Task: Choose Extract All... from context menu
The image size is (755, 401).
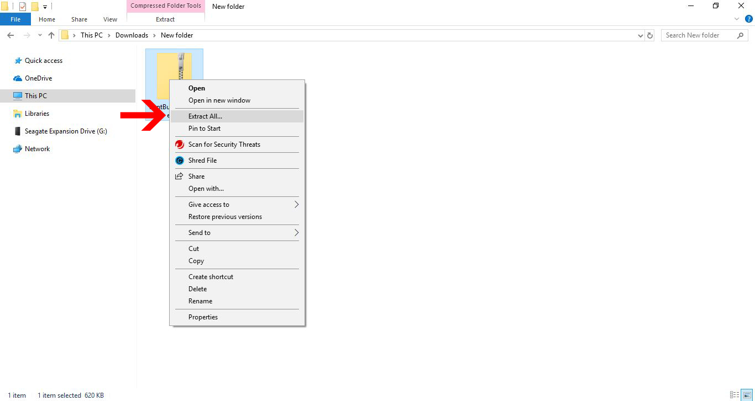Action: tap(237, 116)
